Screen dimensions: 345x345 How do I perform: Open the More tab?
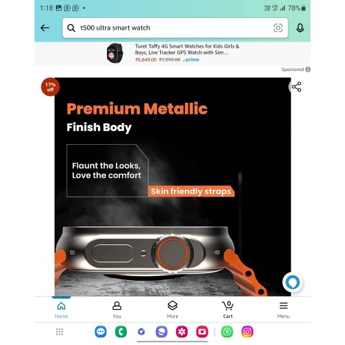tap(172, 310)
